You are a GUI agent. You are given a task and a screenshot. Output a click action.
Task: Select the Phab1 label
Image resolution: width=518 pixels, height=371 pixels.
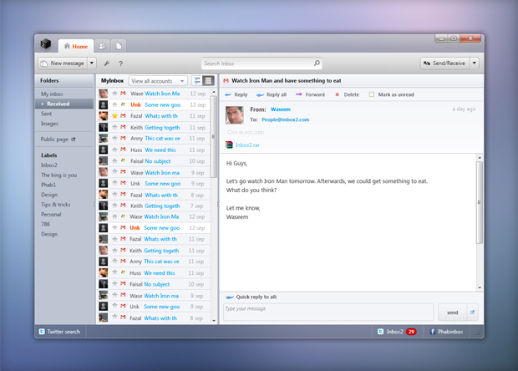coord(48,185)
